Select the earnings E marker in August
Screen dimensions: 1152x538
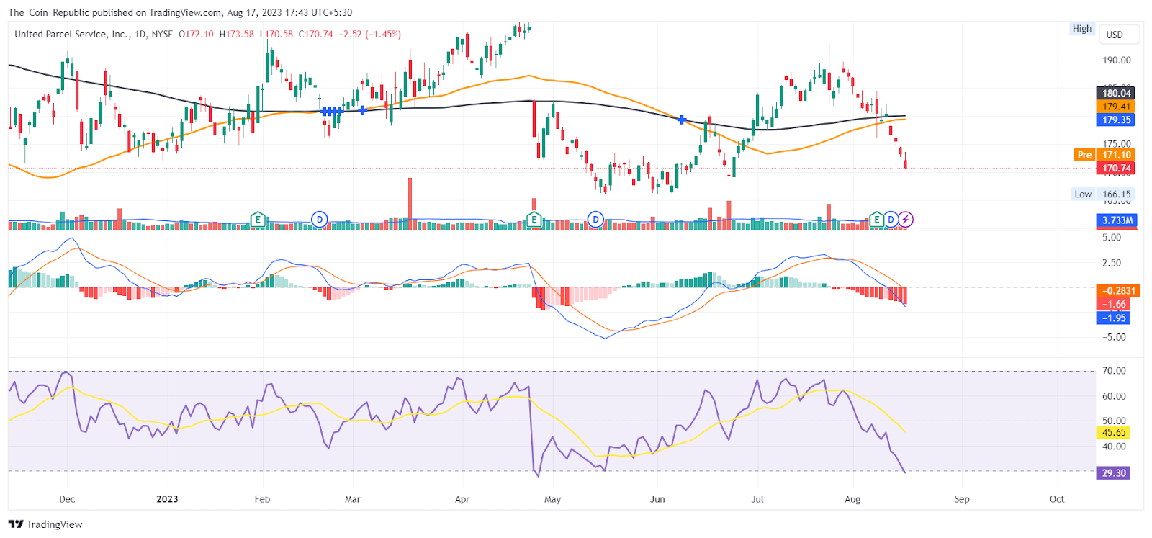pyautogui.click(x=876, y=219)
